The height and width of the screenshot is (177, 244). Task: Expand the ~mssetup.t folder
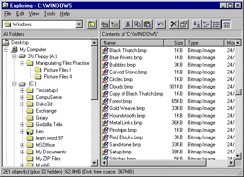pyautogui.click(x=22, y=90)
